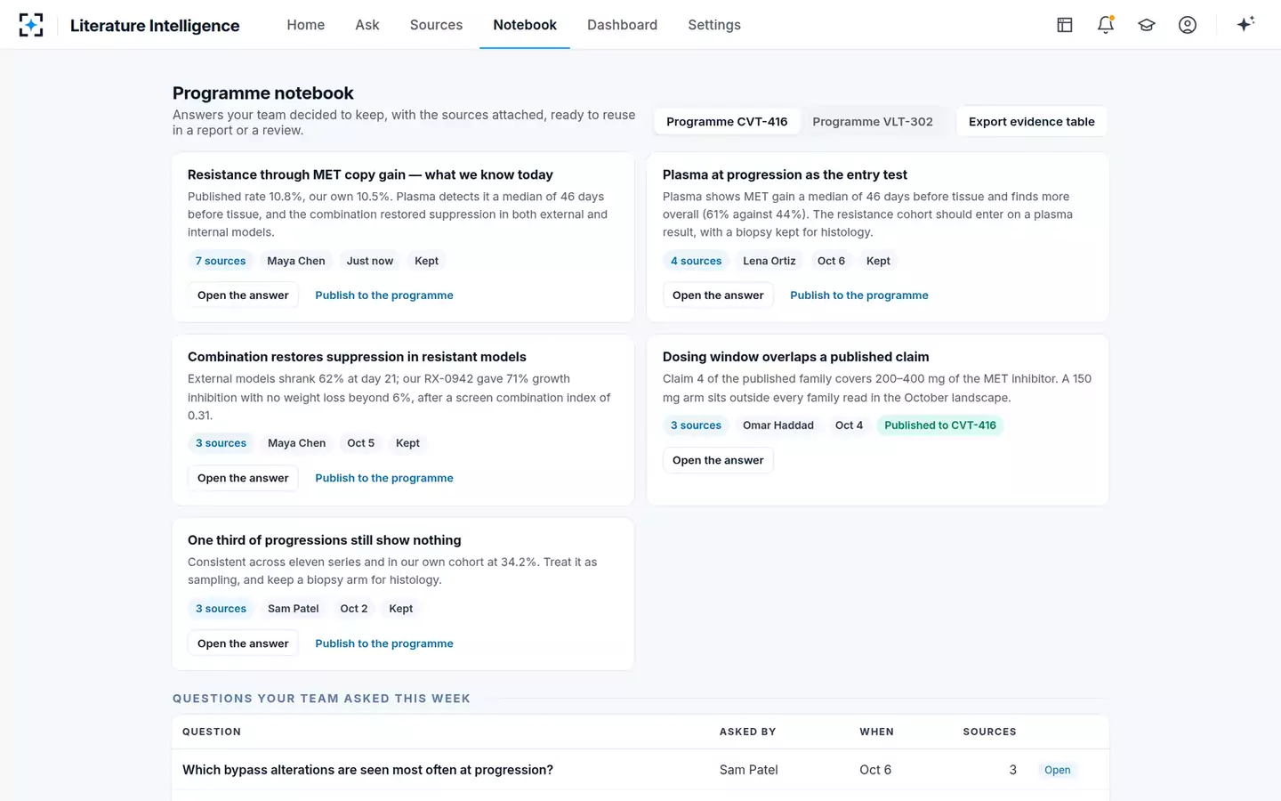
Task: Click the Literature Intelligence brand name
Action: 155,26
